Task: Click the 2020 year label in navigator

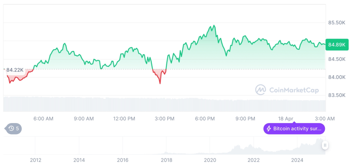Action: click(x=210, y=160)
